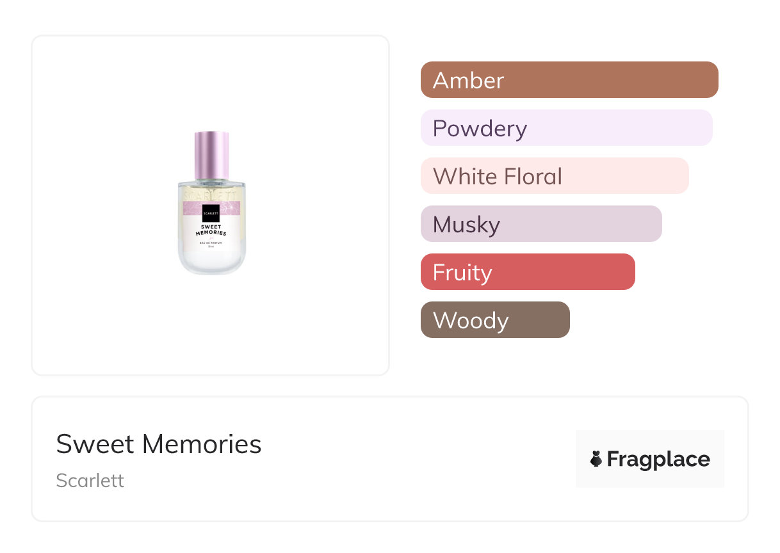This screenshot has width=780, height=553.
Task: Select the red Fruity accord bar
Action: (x=527, y=272)
